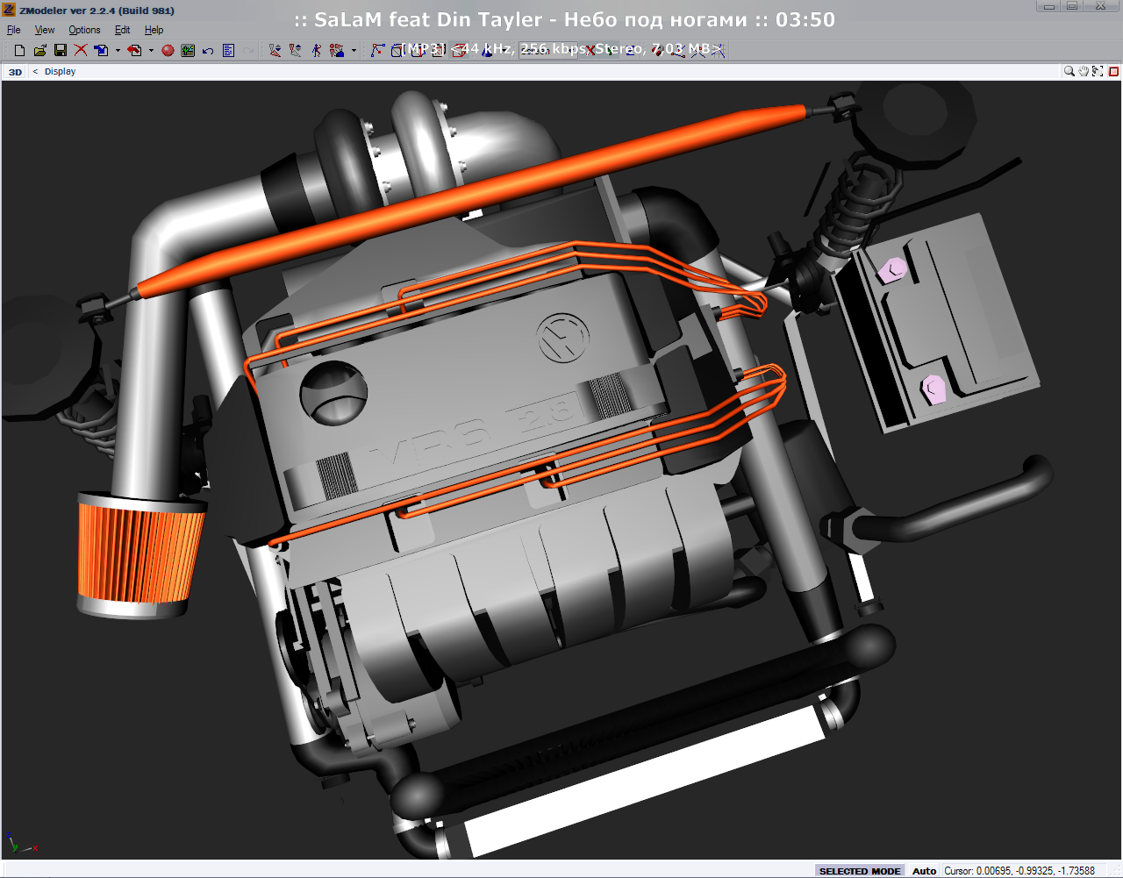Click the Display button above the viewport
Screen dimensions: 1123x878
60,71
